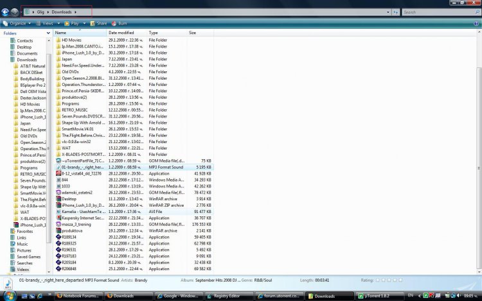This screenshot has width=482, height=301.
Task: Select the Old DVDs folder icon in file list
Action: (58, 72)
